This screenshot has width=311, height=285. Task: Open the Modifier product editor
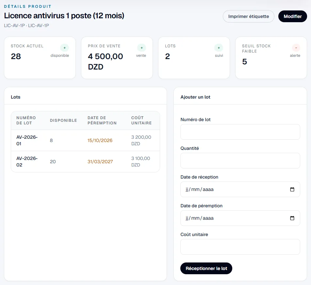point(293,16)
